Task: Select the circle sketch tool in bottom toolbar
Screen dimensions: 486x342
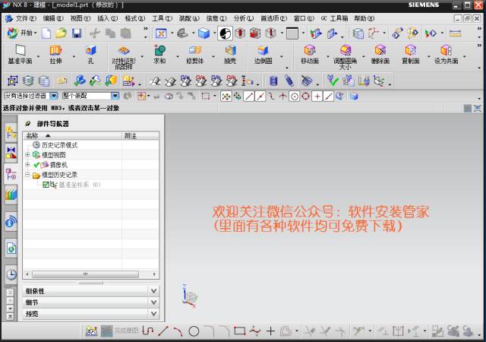Action: coord(194,331)
